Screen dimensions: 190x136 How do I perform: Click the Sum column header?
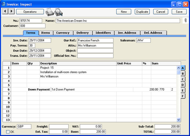point(166,64)
